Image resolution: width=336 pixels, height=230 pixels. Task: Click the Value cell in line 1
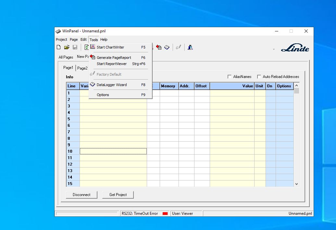[x=232, y=93]
